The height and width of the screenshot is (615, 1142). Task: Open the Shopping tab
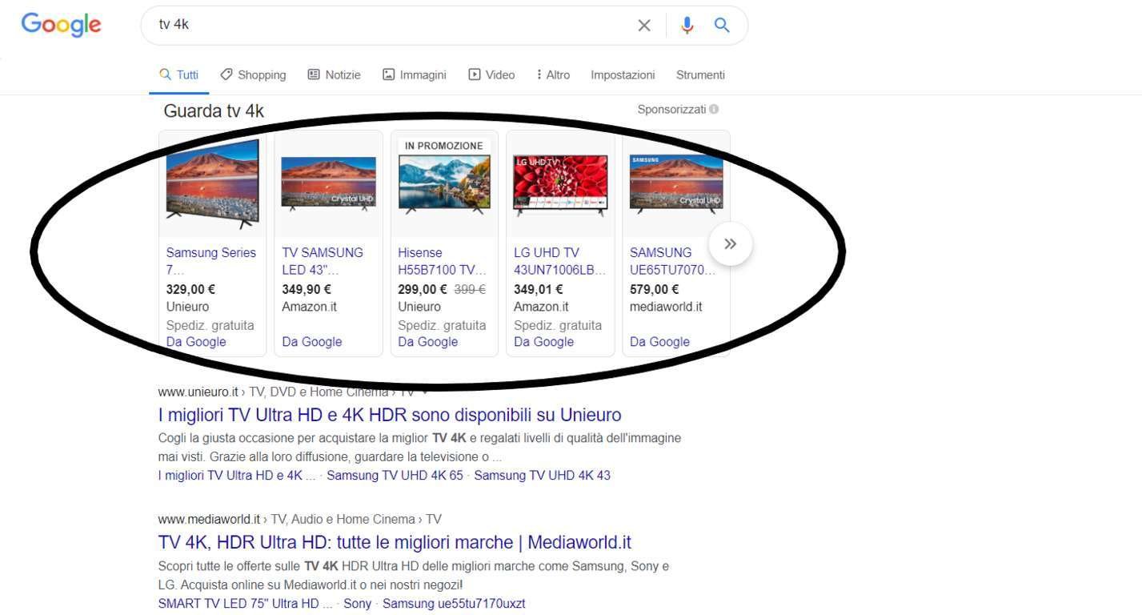pos(253,74)
